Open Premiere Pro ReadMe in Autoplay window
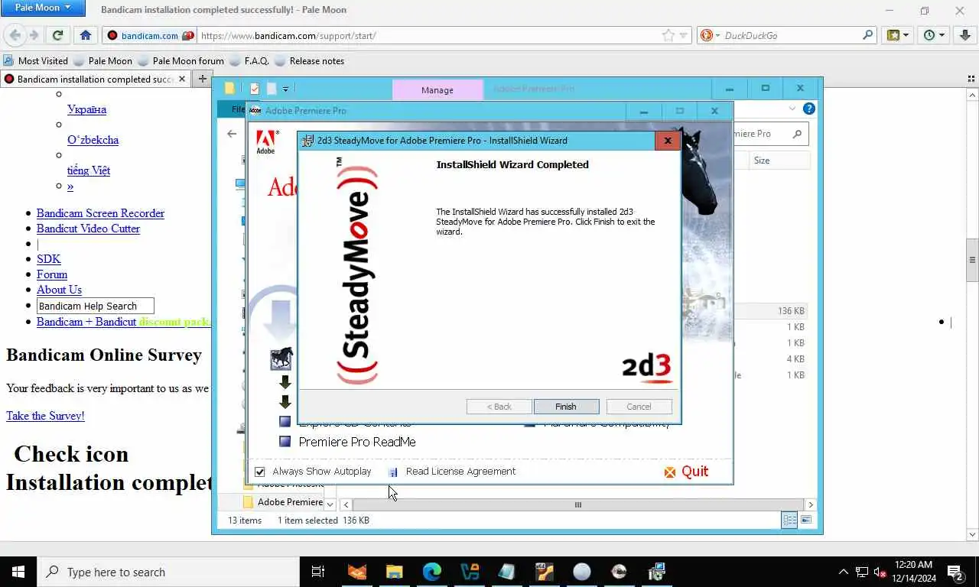 [357, 442]
